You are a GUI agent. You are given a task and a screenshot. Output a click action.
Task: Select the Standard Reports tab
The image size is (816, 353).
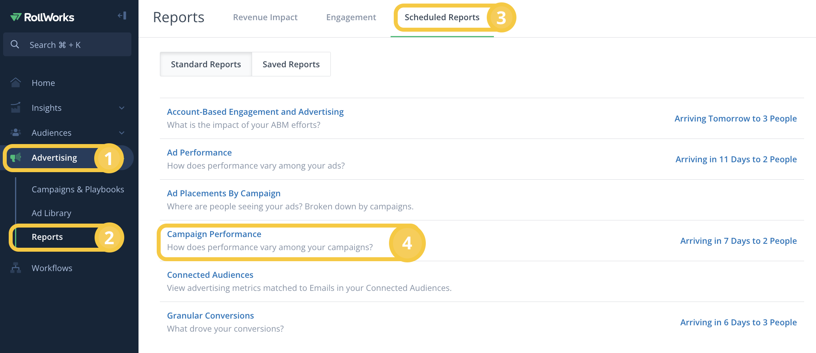[x=206, y=64]
